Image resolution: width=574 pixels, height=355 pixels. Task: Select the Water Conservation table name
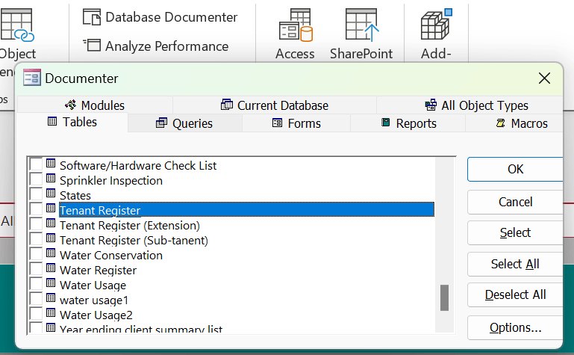point(111,256)
